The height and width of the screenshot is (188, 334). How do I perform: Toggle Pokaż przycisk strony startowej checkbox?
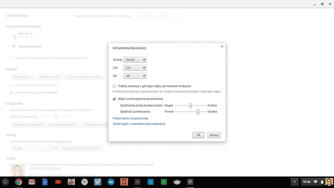point(11,85)
